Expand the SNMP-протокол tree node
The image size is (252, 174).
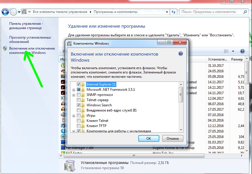[74, 95]
